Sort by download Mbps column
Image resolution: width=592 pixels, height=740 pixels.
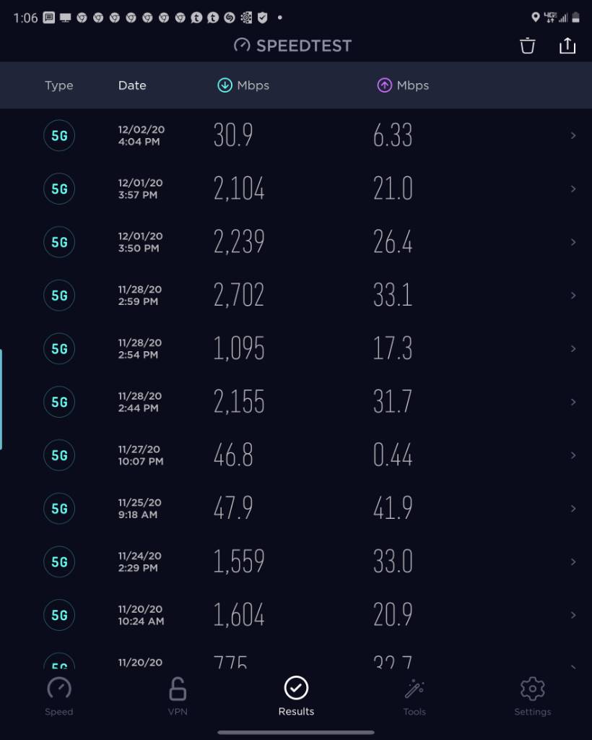pyautogui.click(x=243, y=85)
